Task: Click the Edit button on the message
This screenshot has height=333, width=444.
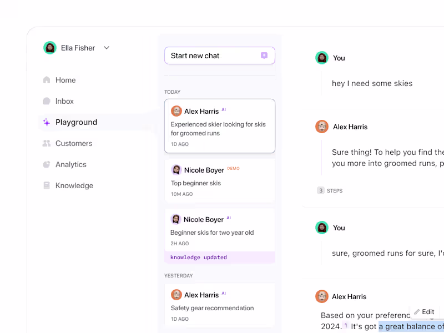Action: click(x=424, y=312)
